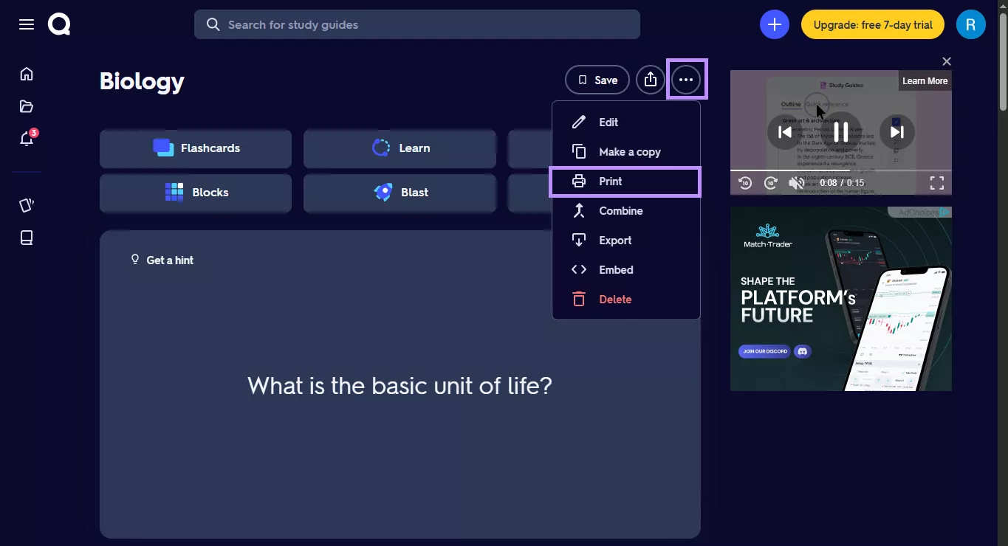Create new content with the plus button
This screenshot has width=1008, height=546.
pyautogui.click(x=774, y=24)
